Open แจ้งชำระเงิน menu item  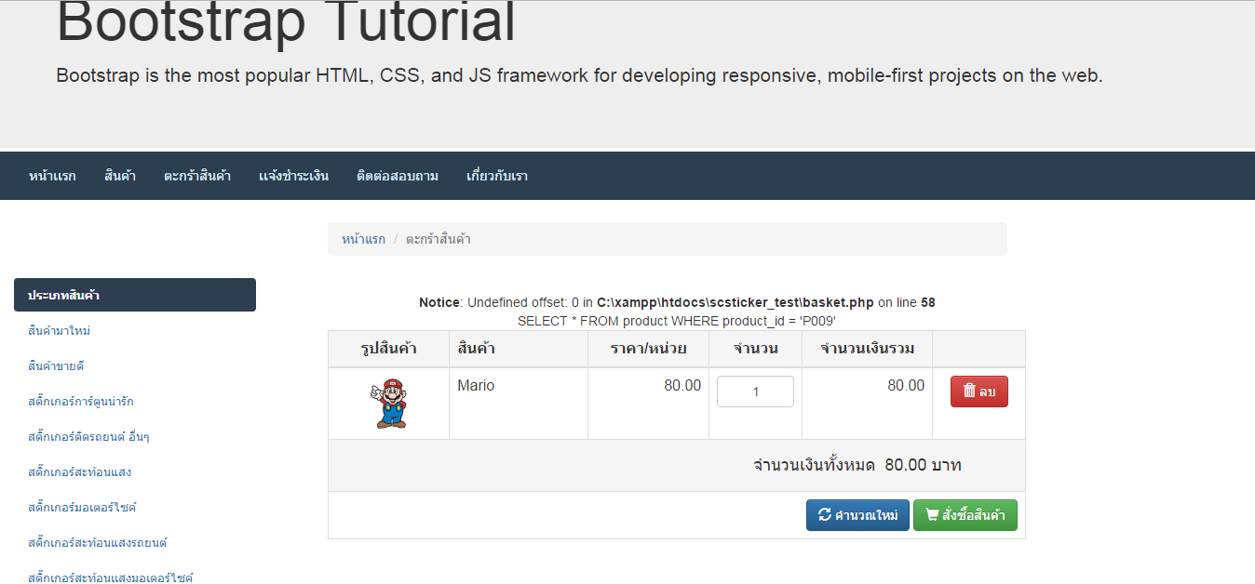click(x=293, y=176)
